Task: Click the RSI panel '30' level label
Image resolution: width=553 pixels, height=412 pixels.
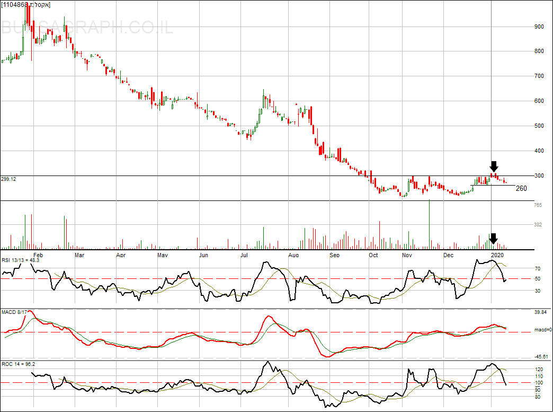Action: point(538,291)
